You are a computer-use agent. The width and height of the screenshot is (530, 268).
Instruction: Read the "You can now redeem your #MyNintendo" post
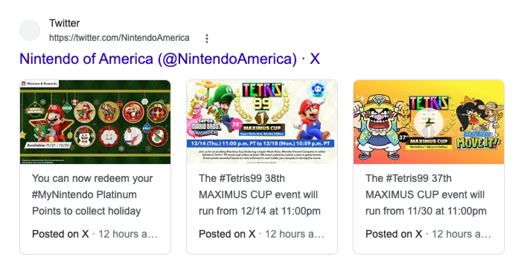pos(92,195)
